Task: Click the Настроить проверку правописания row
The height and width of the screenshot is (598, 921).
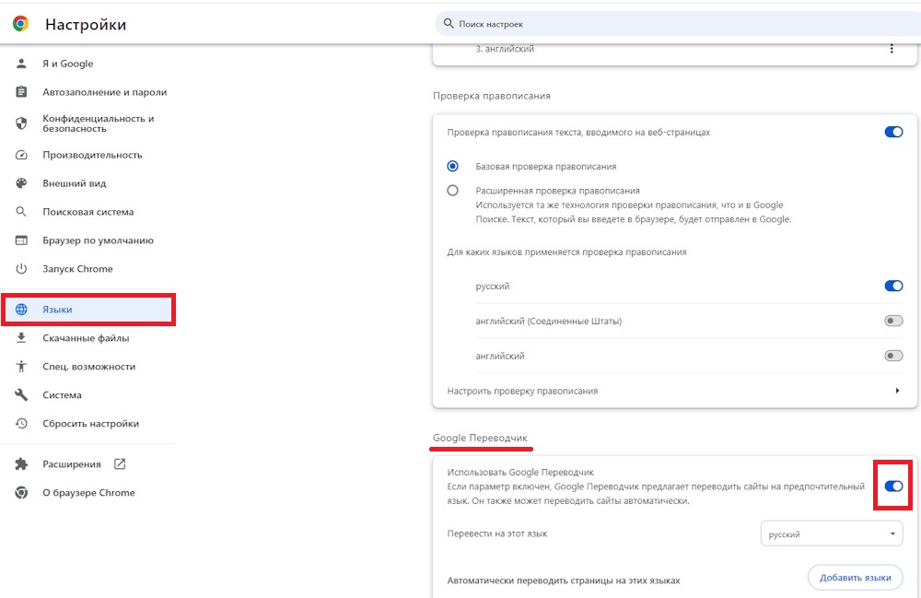Action: coord(674,391)
